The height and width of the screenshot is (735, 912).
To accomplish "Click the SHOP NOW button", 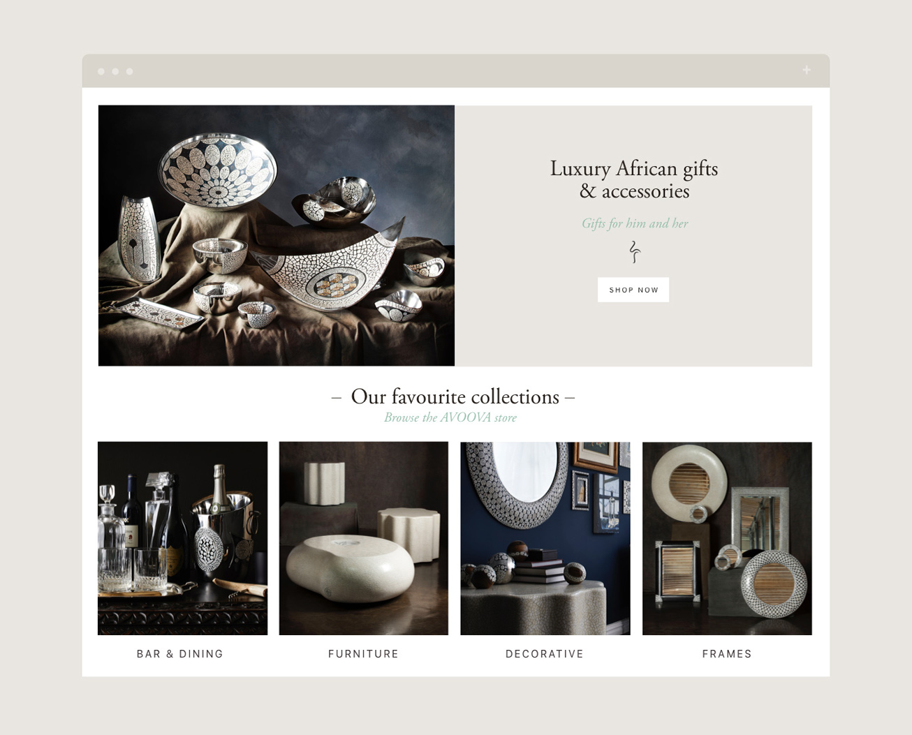I will click(633, 290).
